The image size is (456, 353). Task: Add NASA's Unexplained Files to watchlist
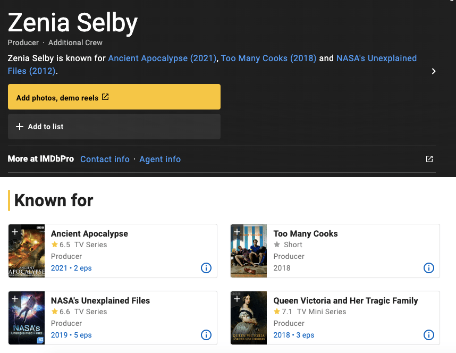(x=15, y=299)
